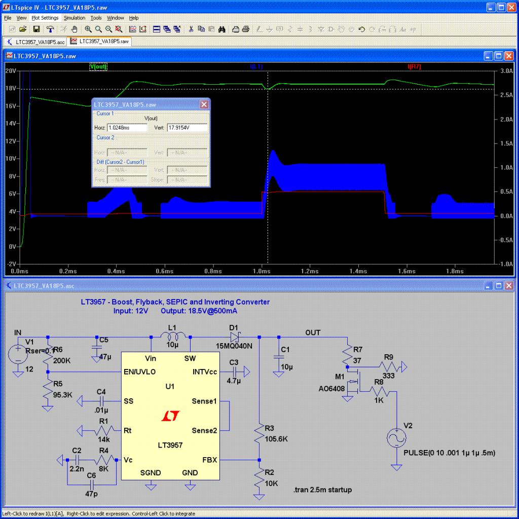
Task: Click the Redo arrow icon
Action: [x=372, y=29]
